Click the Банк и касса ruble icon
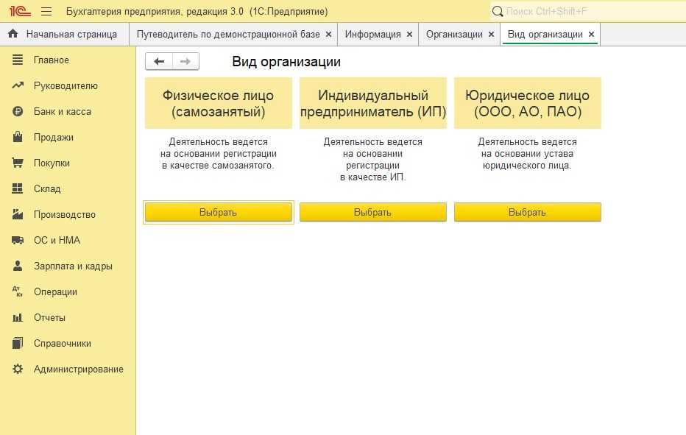 click(x=18, y=111)
